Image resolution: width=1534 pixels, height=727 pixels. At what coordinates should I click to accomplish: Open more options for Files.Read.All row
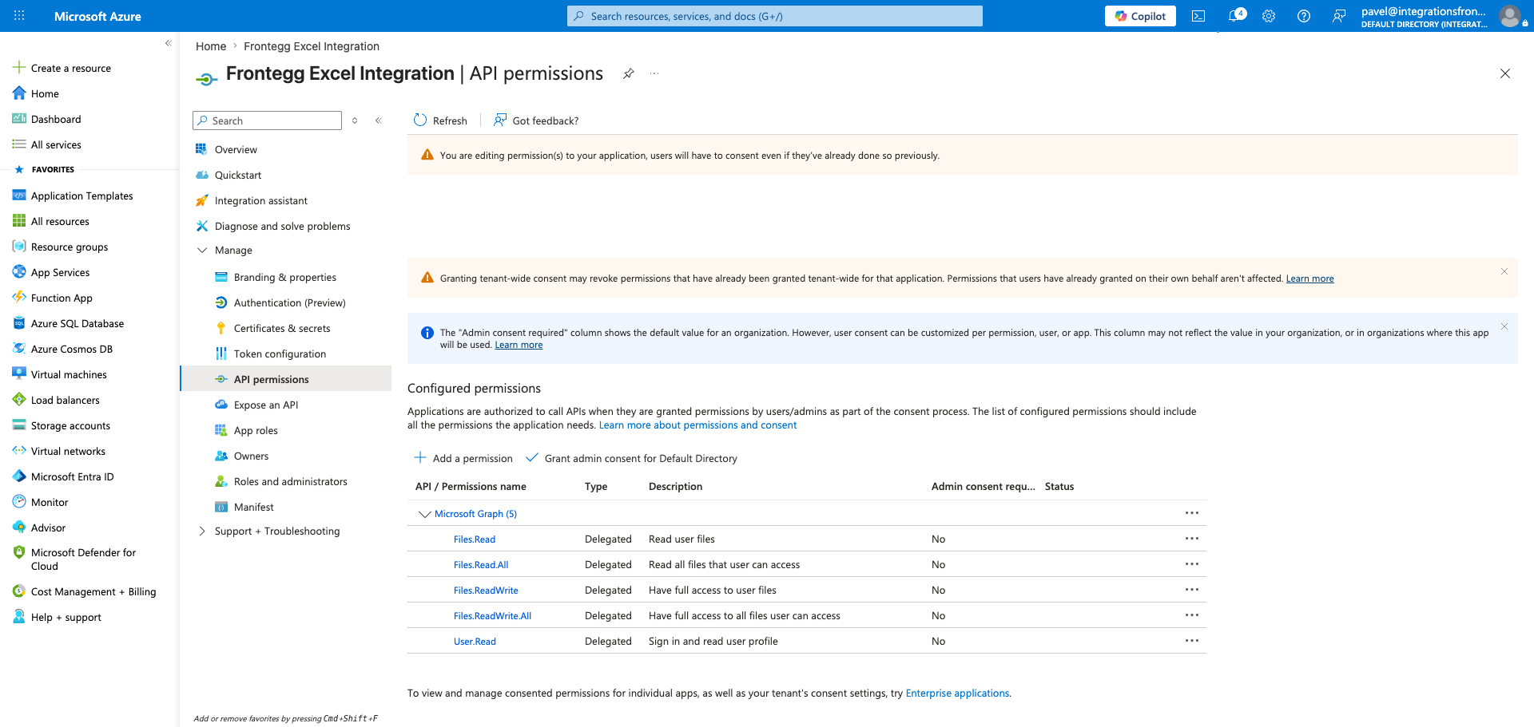pos(1192,564)
